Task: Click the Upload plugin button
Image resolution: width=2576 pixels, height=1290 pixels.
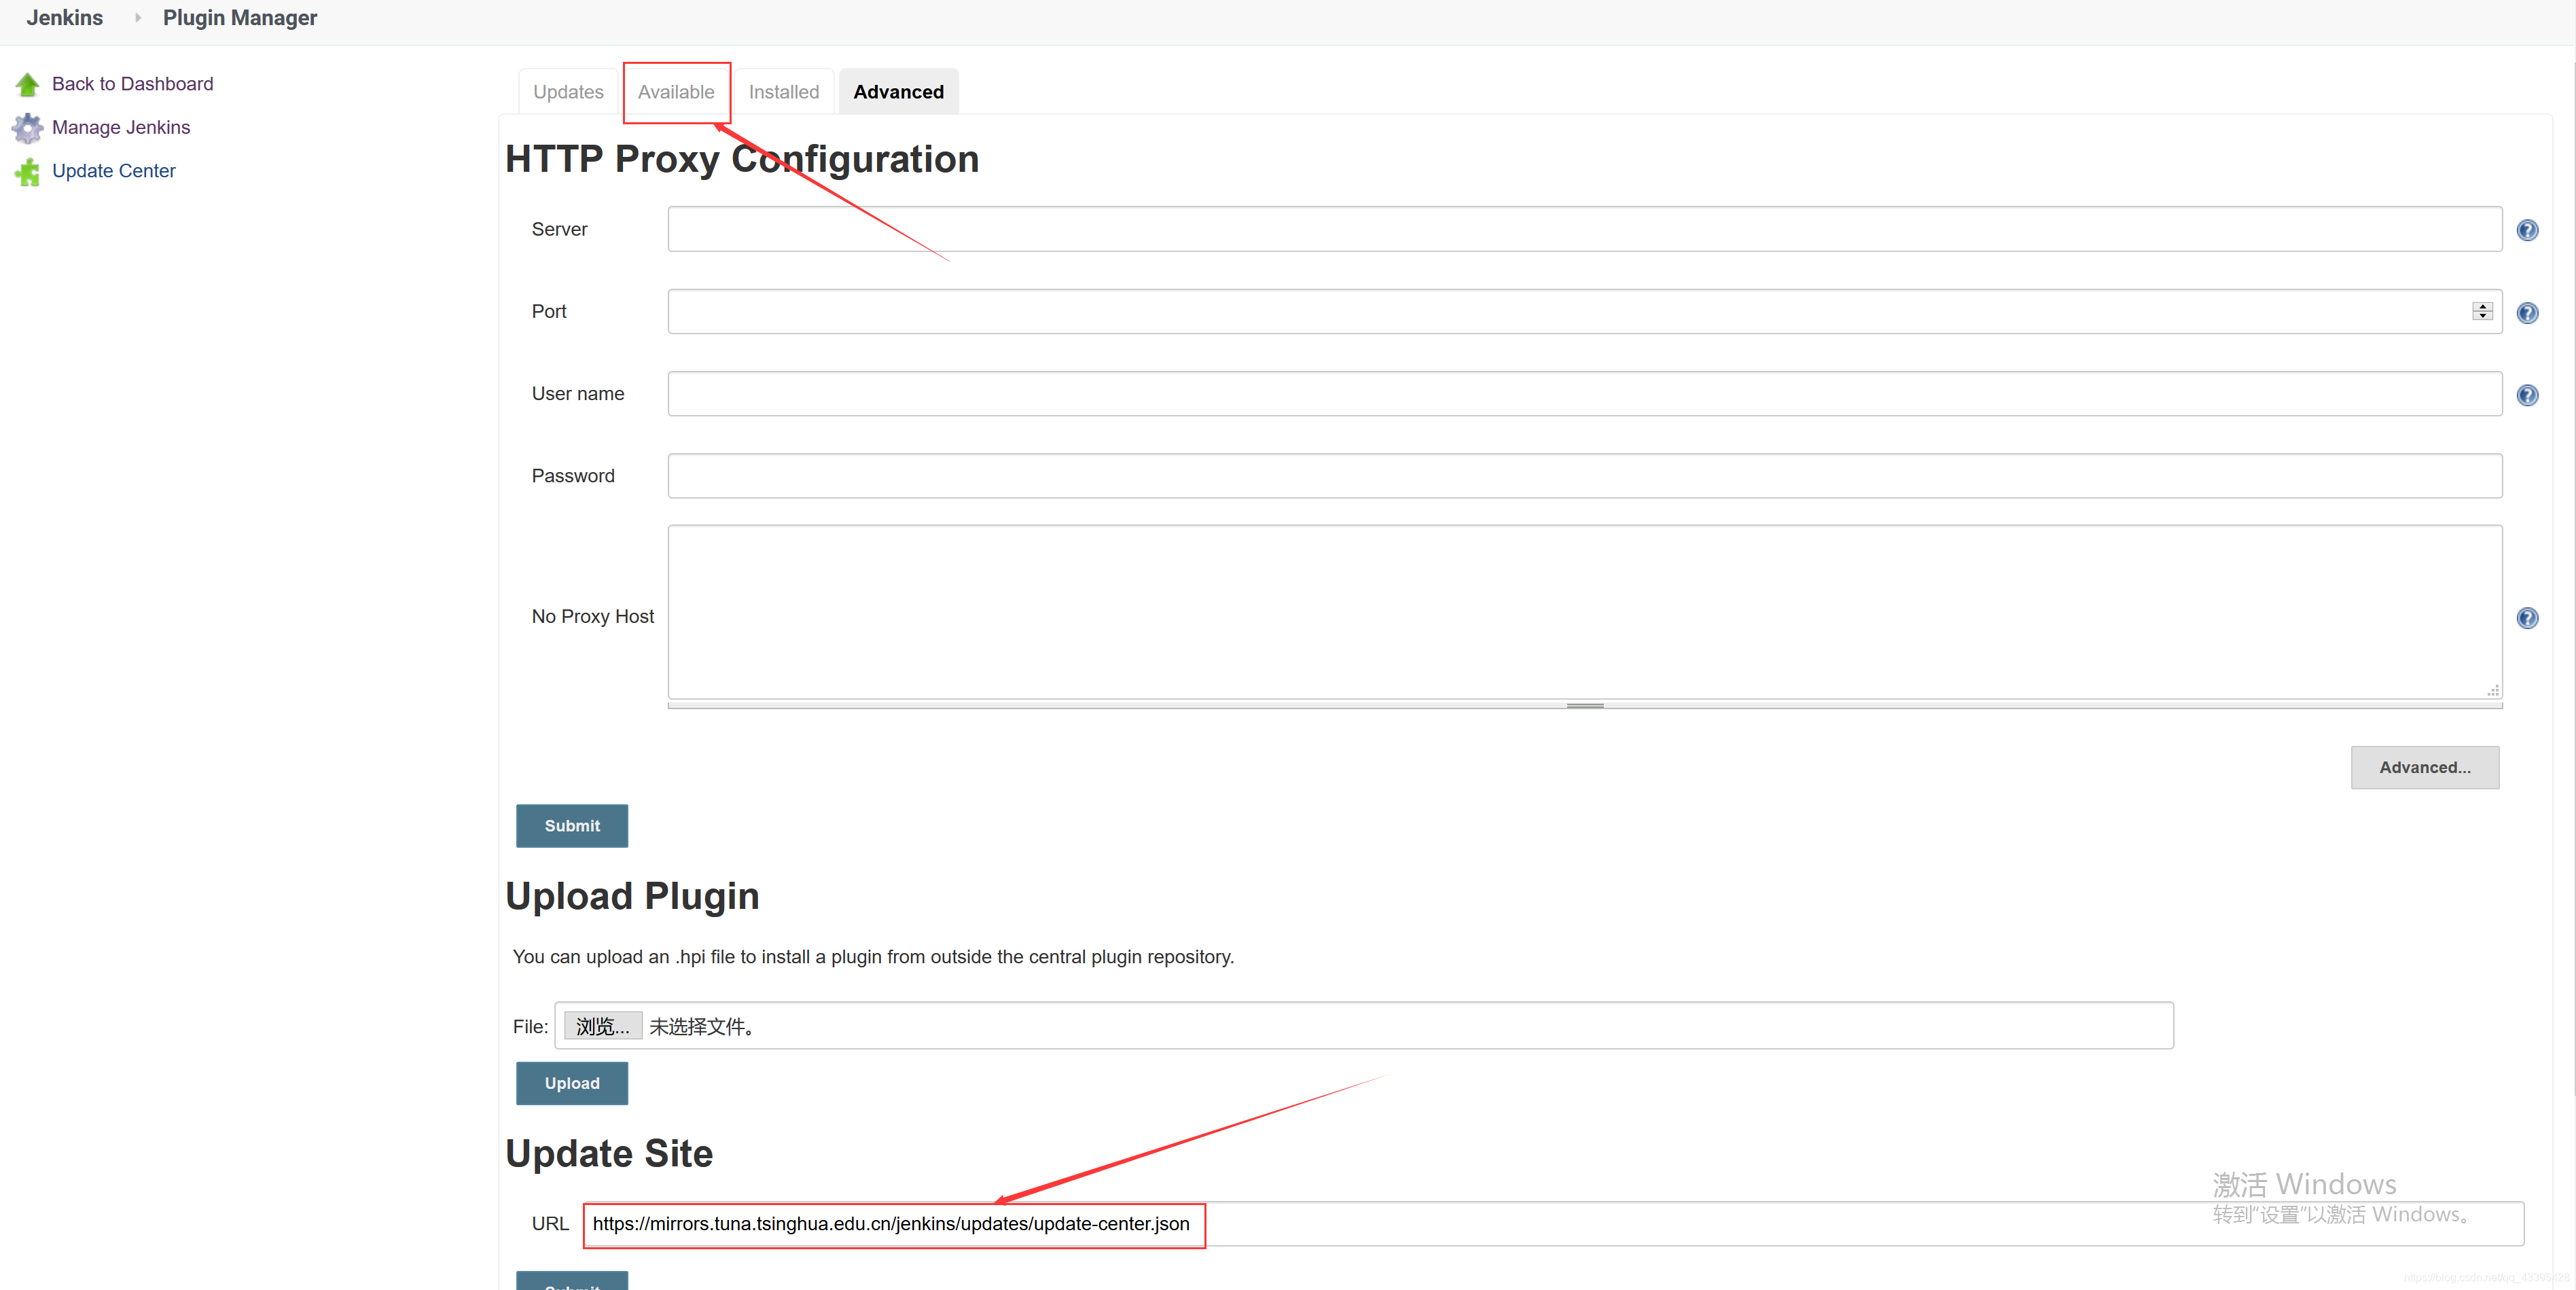Action: (571, 1083)
